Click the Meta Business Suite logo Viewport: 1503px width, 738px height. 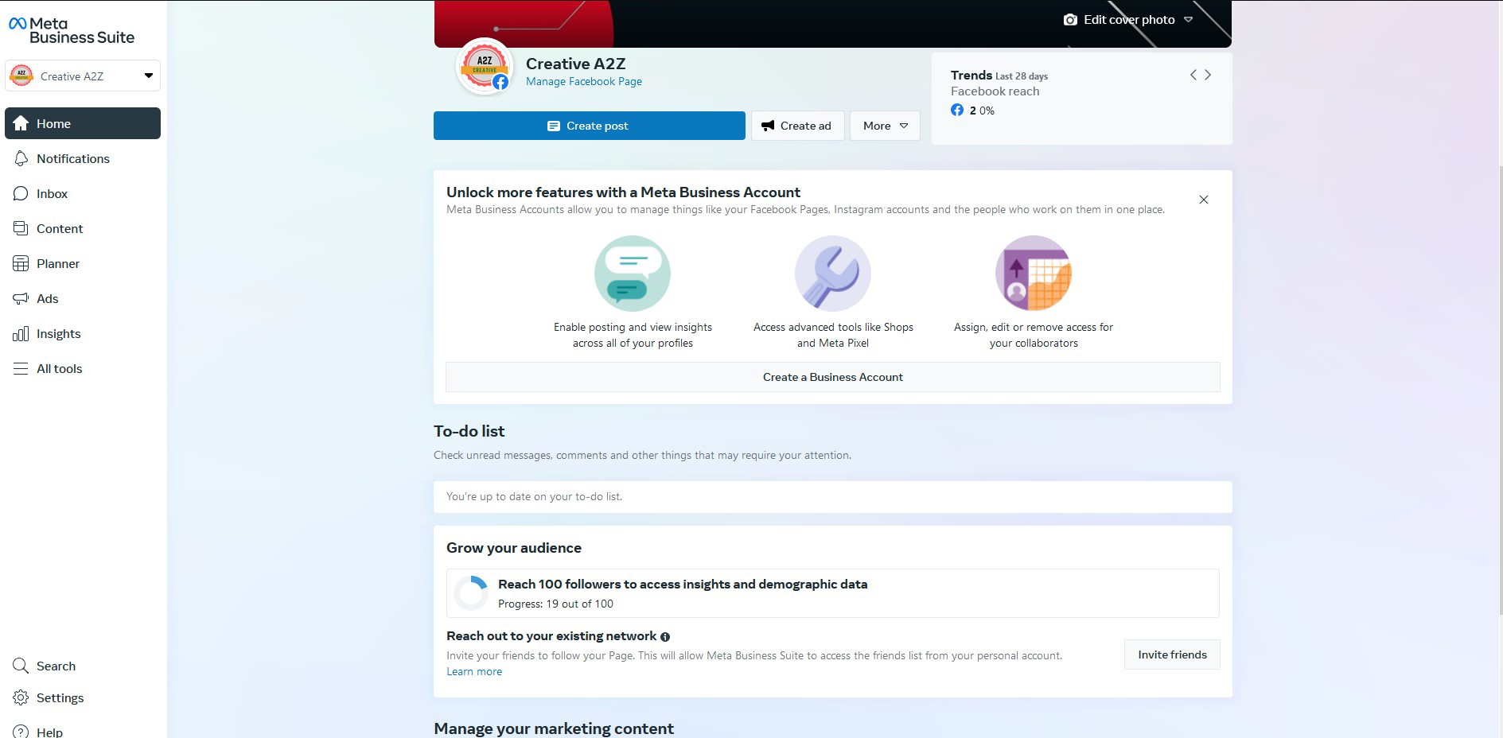pos(72,30)
